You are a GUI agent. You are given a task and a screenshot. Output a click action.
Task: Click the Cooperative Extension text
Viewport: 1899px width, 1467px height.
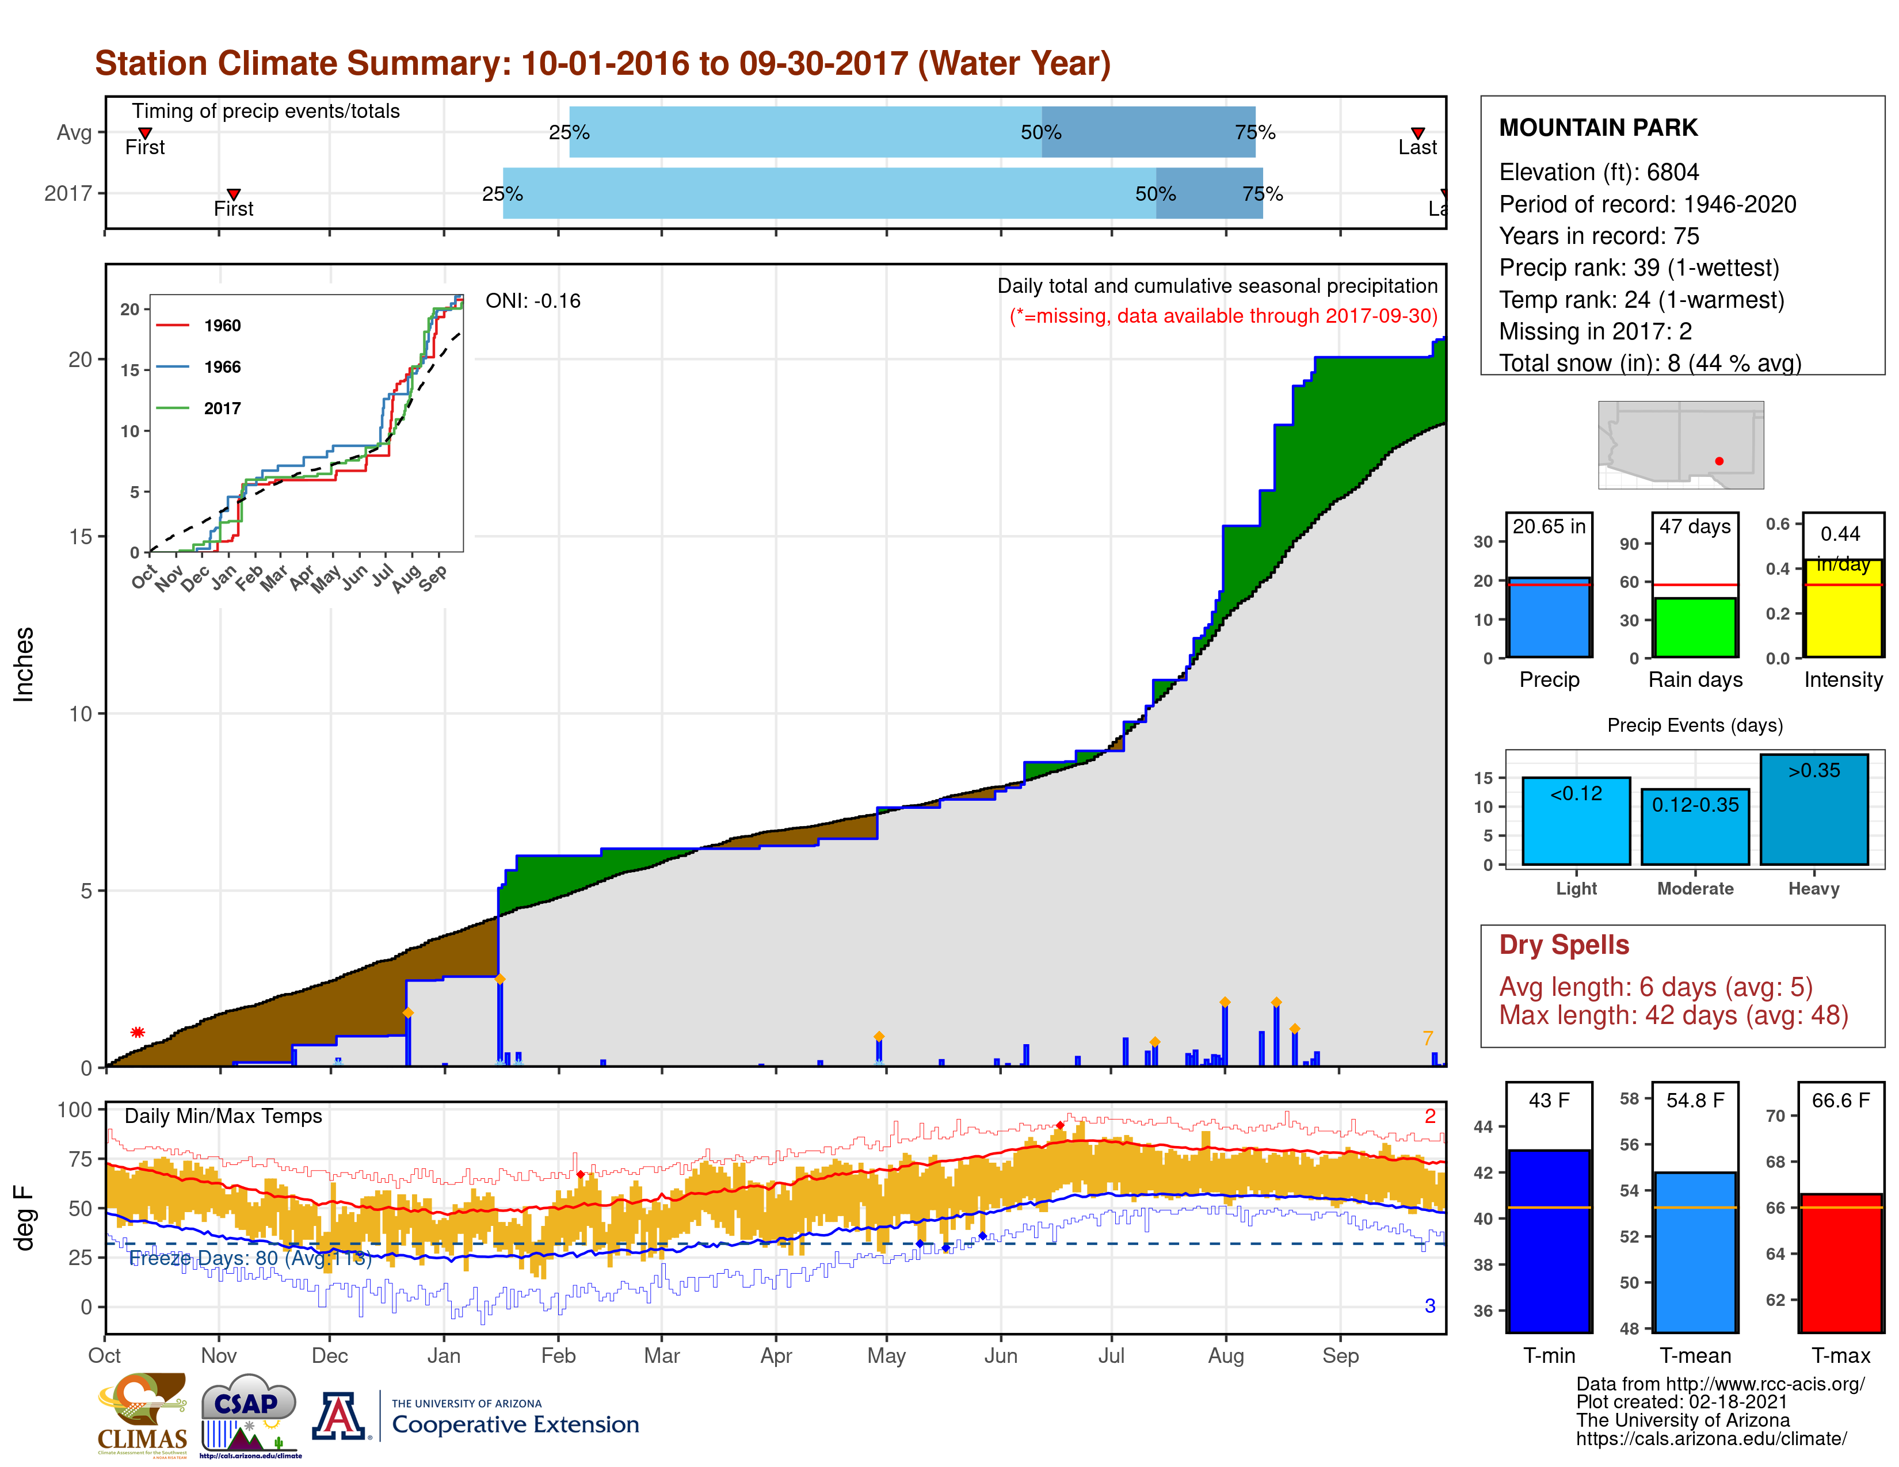[516, 1424]
